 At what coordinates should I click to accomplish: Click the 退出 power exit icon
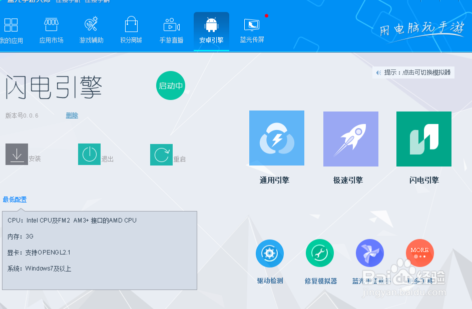90,154
